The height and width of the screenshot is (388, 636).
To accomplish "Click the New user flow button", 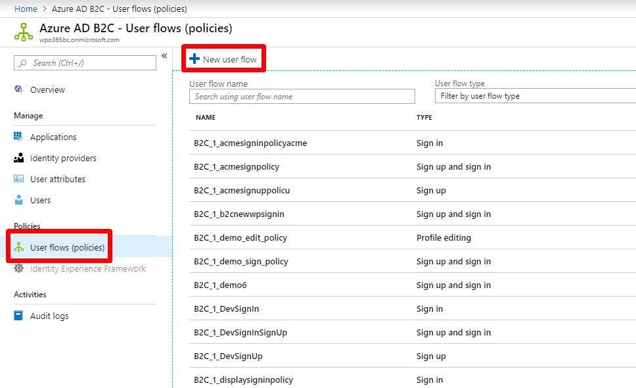I will pyautogui.click(x=223, y=59).
